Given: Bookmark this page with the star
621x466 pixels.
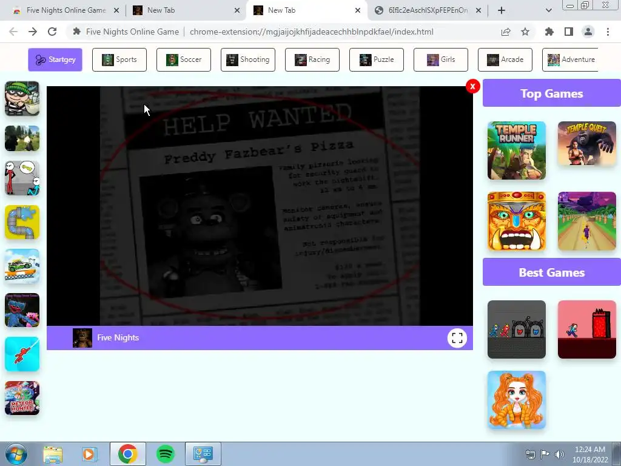Looking at the screenshot, I should (525, 32).
